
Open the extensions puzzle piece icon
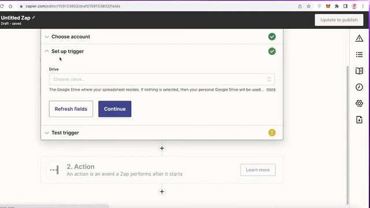[336, 6]
